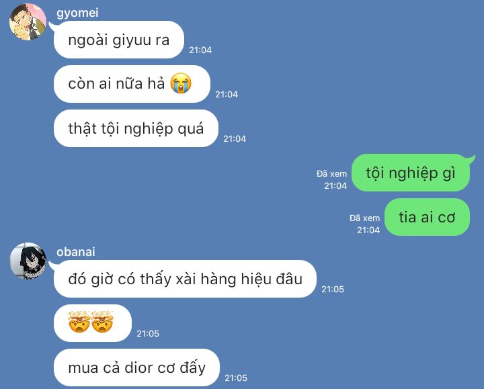Click the 21:04 timestamp next to 'thật tội nghiệp quá'
Screen dimensions: 484x389
click(x=235, y=139)
